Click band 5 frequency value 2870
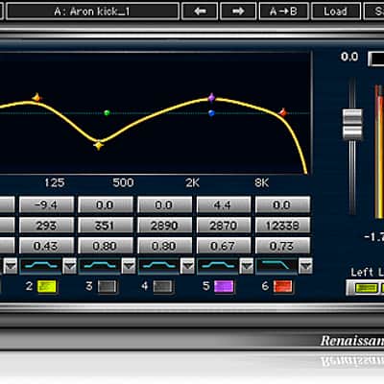The width and height of the screenshot is (384, 384). coord(224,226)
